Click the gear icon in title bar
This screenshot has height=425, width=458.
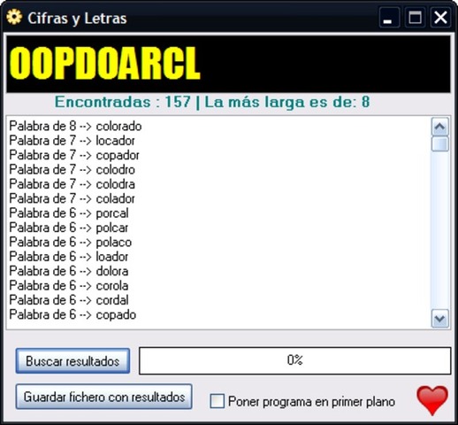point(14,17)
